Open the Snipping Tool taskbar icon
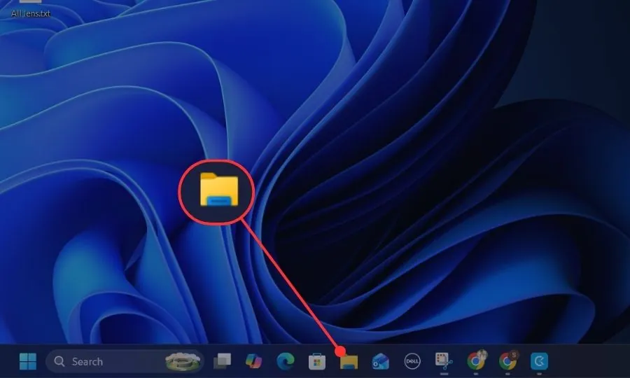This screenshot has width=630, height=378. pos(444,360)
